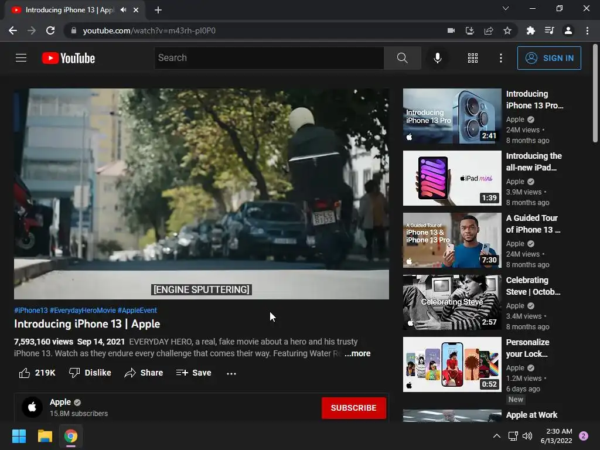The height and width of the screenshot is (450, 600).
Task: Open 'Apple at Work' video title
Action: [x=531, y=415]
